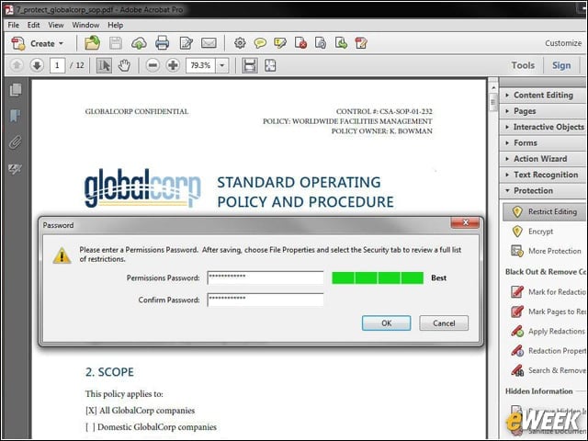588x441 pixels.
Task: Open the Attachments paperclip panel icon
Action: 16,142
